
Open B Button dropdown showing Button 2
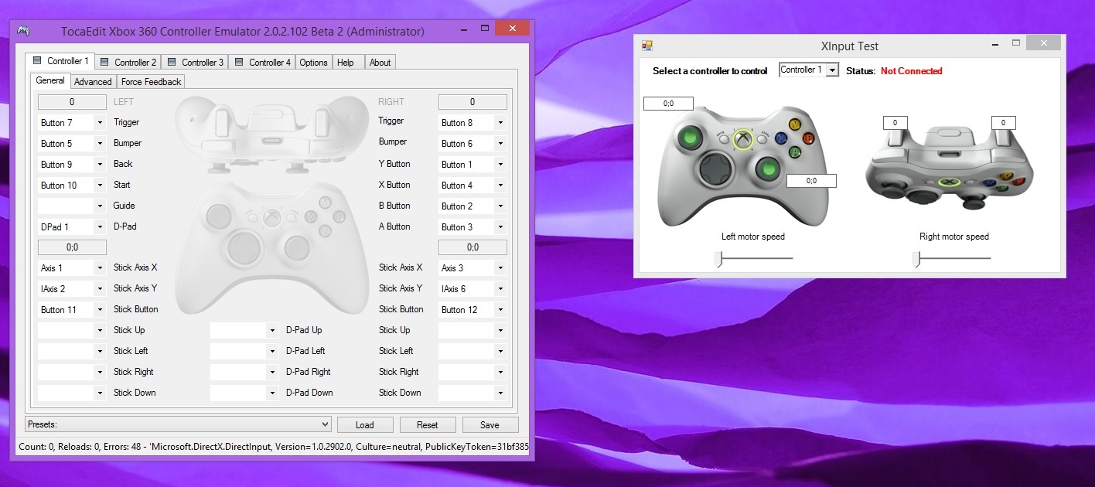(472, 206)
